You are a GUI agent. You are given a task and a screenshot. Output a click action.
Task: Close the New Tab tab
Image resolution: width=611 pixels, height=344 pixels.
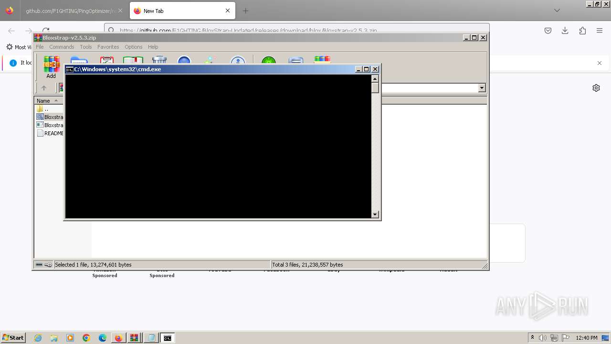pyautogui.click(x=228, y=11)
